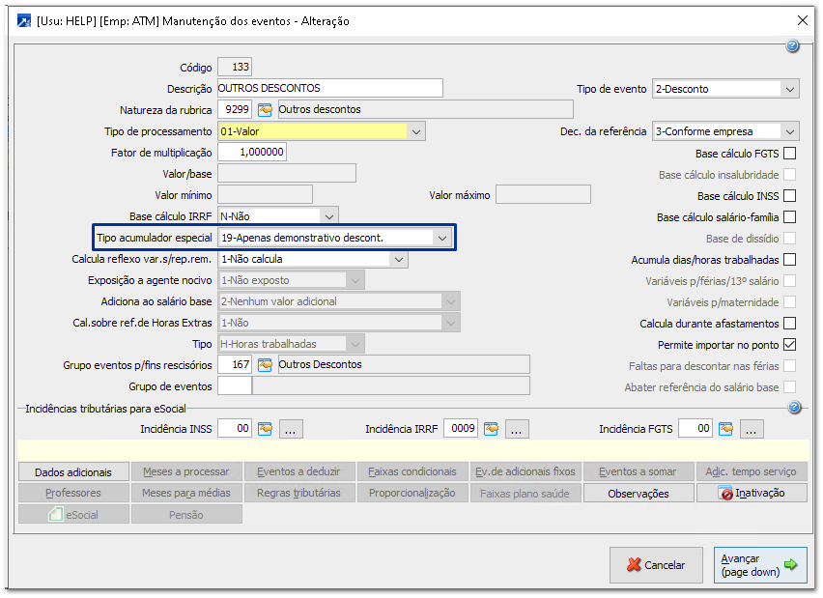Image resolution: width=823 pixels, height=598 pixels.
Task: Click lookup icon next to Incidência IRRF
Action: click(x=491, y=429)
